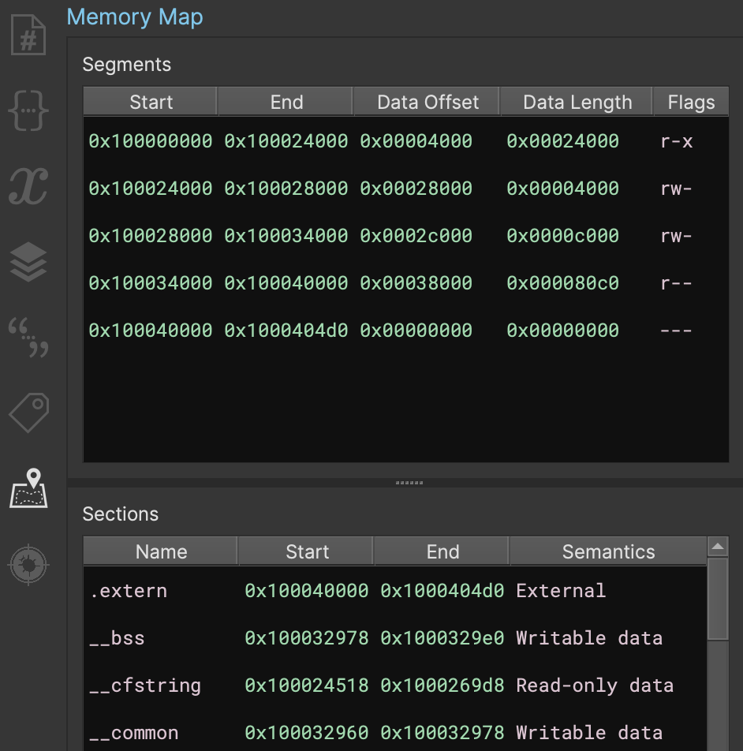
Task: Click __bss end address 0x1000329e0
Action: click(442, 638)
